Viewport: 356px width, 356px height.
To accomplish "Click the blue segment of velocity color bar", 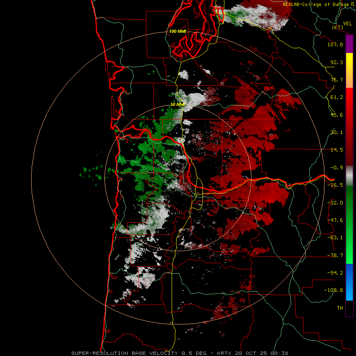I will [x=349, y=282].
